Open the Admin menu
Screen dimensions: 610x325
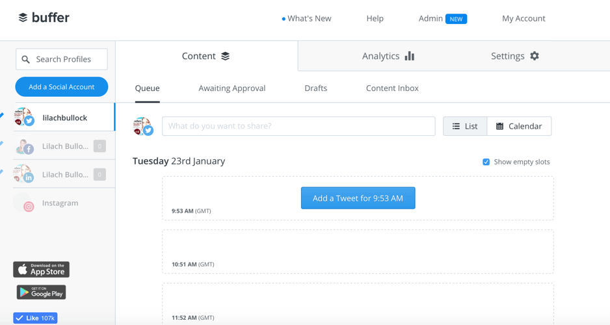(431, 19)
